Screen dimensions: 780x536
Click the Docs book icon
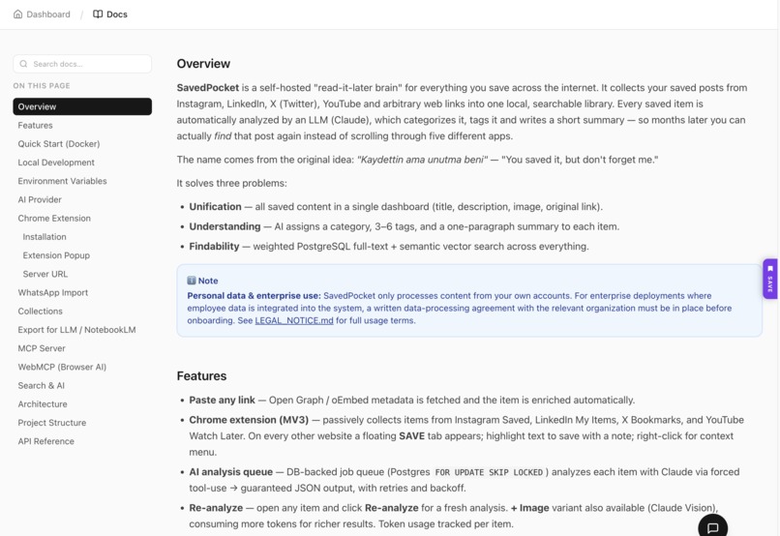point(98,14)
